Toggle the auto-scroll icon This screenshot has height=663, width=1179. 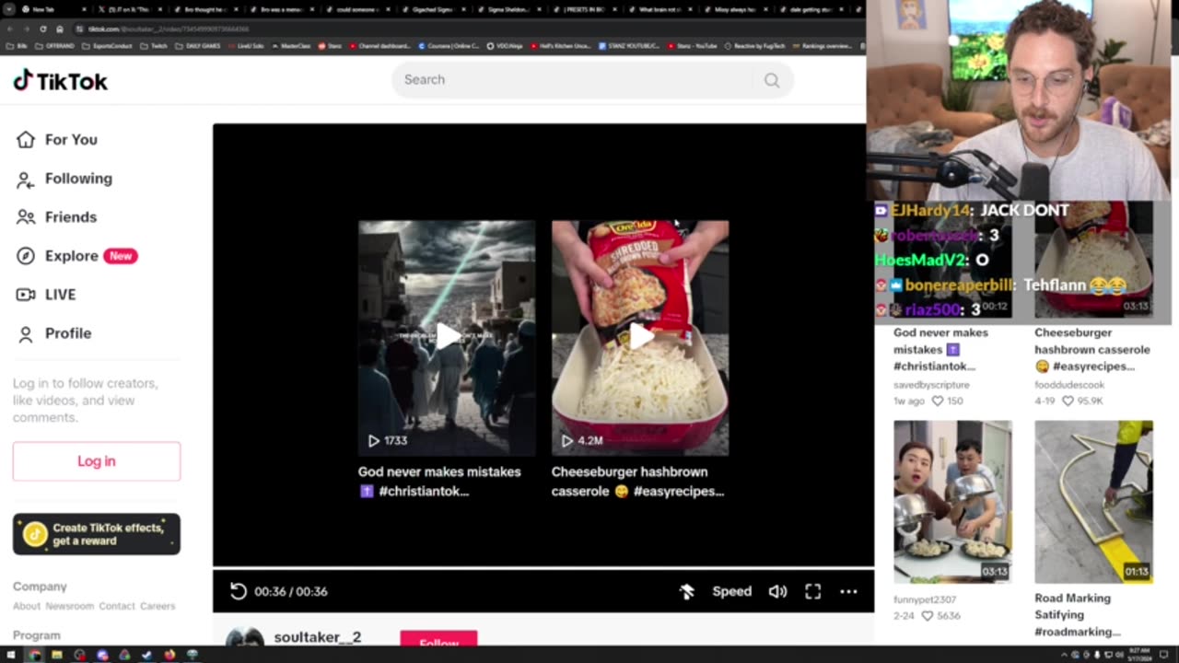686,591
